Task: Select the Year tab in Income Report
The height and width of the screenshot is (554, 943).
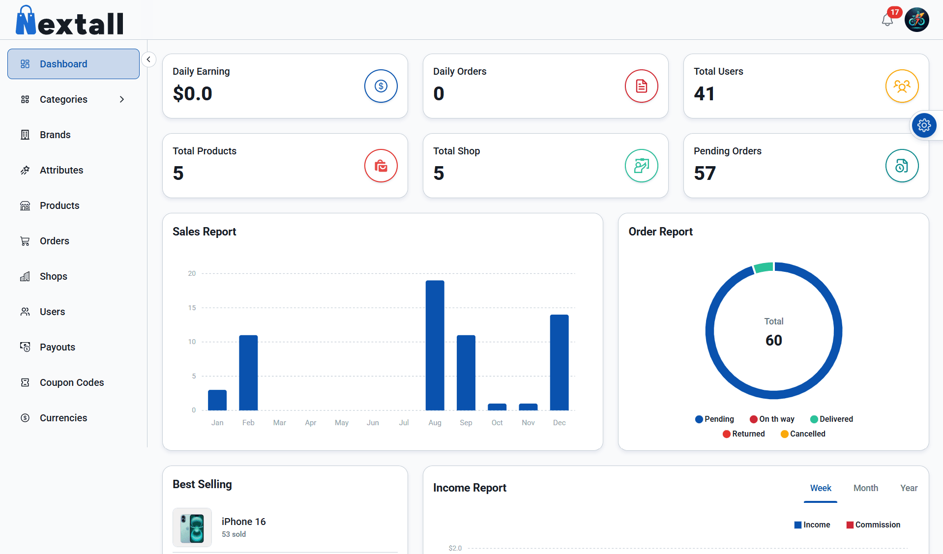Action: 909,488
